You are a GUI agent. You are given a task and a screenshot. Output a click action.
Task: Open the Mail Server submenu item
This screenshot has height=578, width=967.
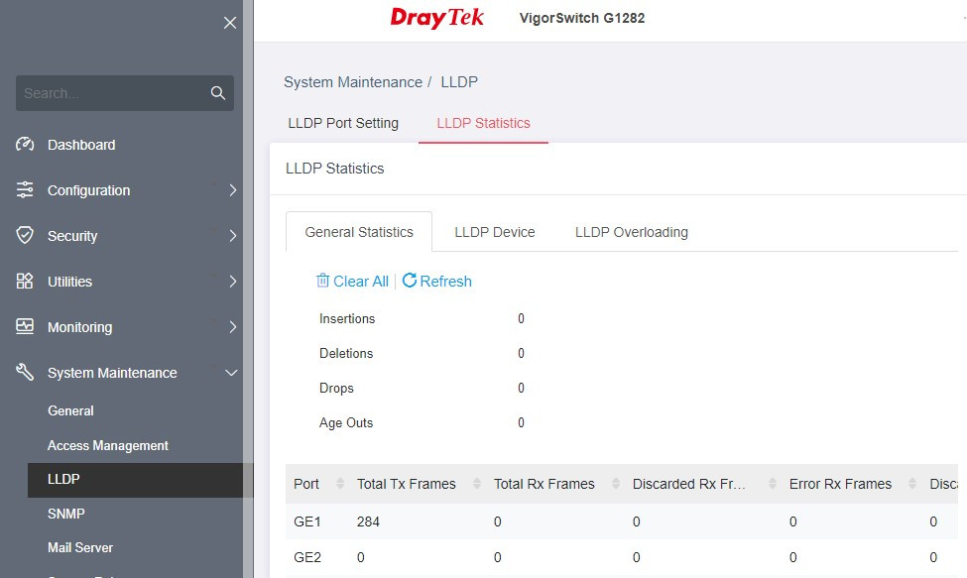80,547
